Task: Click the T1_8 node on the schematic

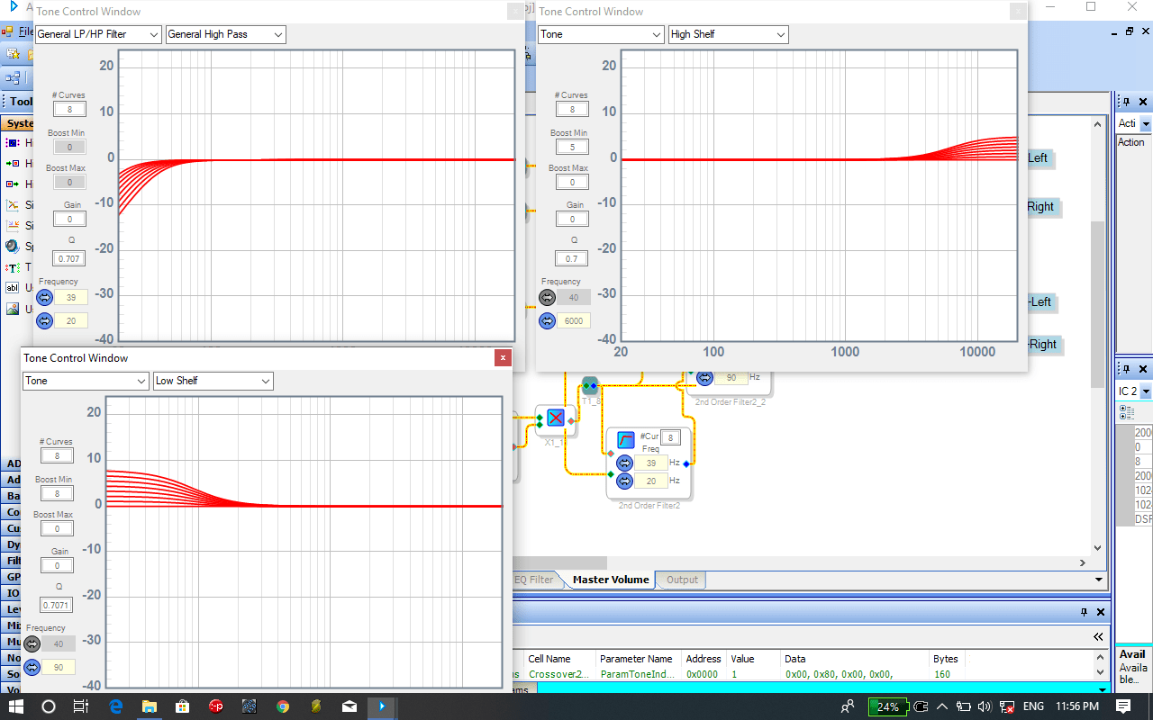Action: [x=590, y=387]
